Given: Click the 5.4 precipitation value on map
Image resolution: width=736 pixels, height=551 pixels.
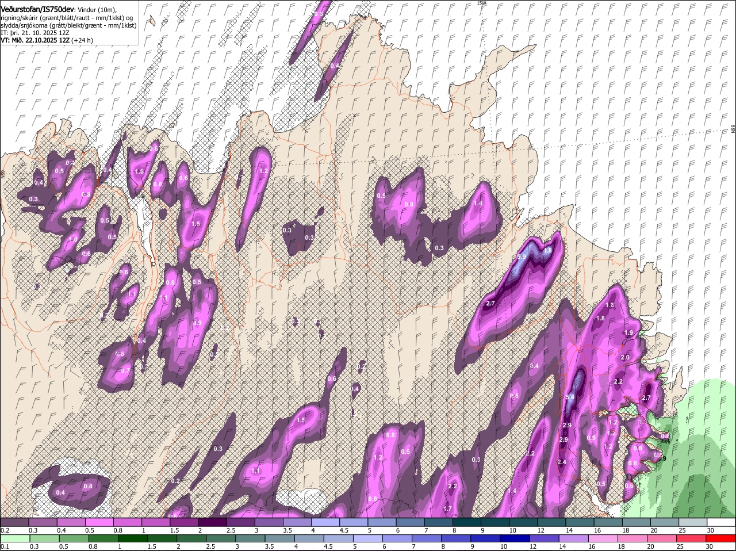Looking at the screenshot, I should (x=570, y=397).
